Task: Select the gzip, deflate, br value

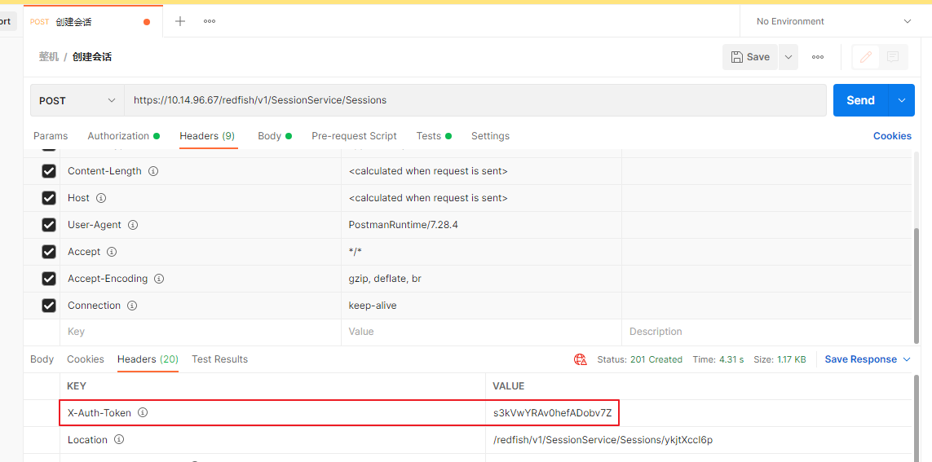Action: point(385,279)
